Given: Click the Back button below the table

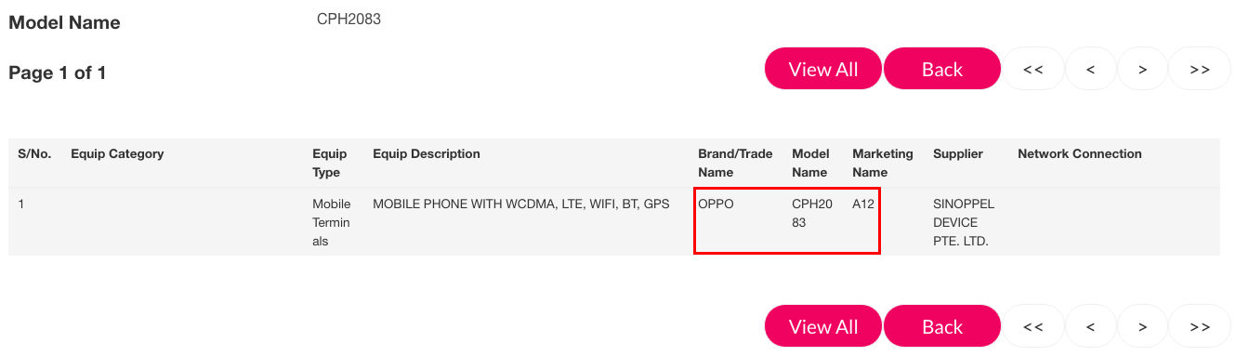Looking at the screenshot, I should tap(942, 326).
